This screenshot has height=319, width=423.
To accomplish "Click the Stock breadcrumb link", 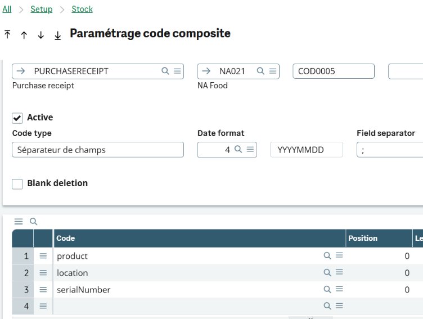I will coord(82,9).
